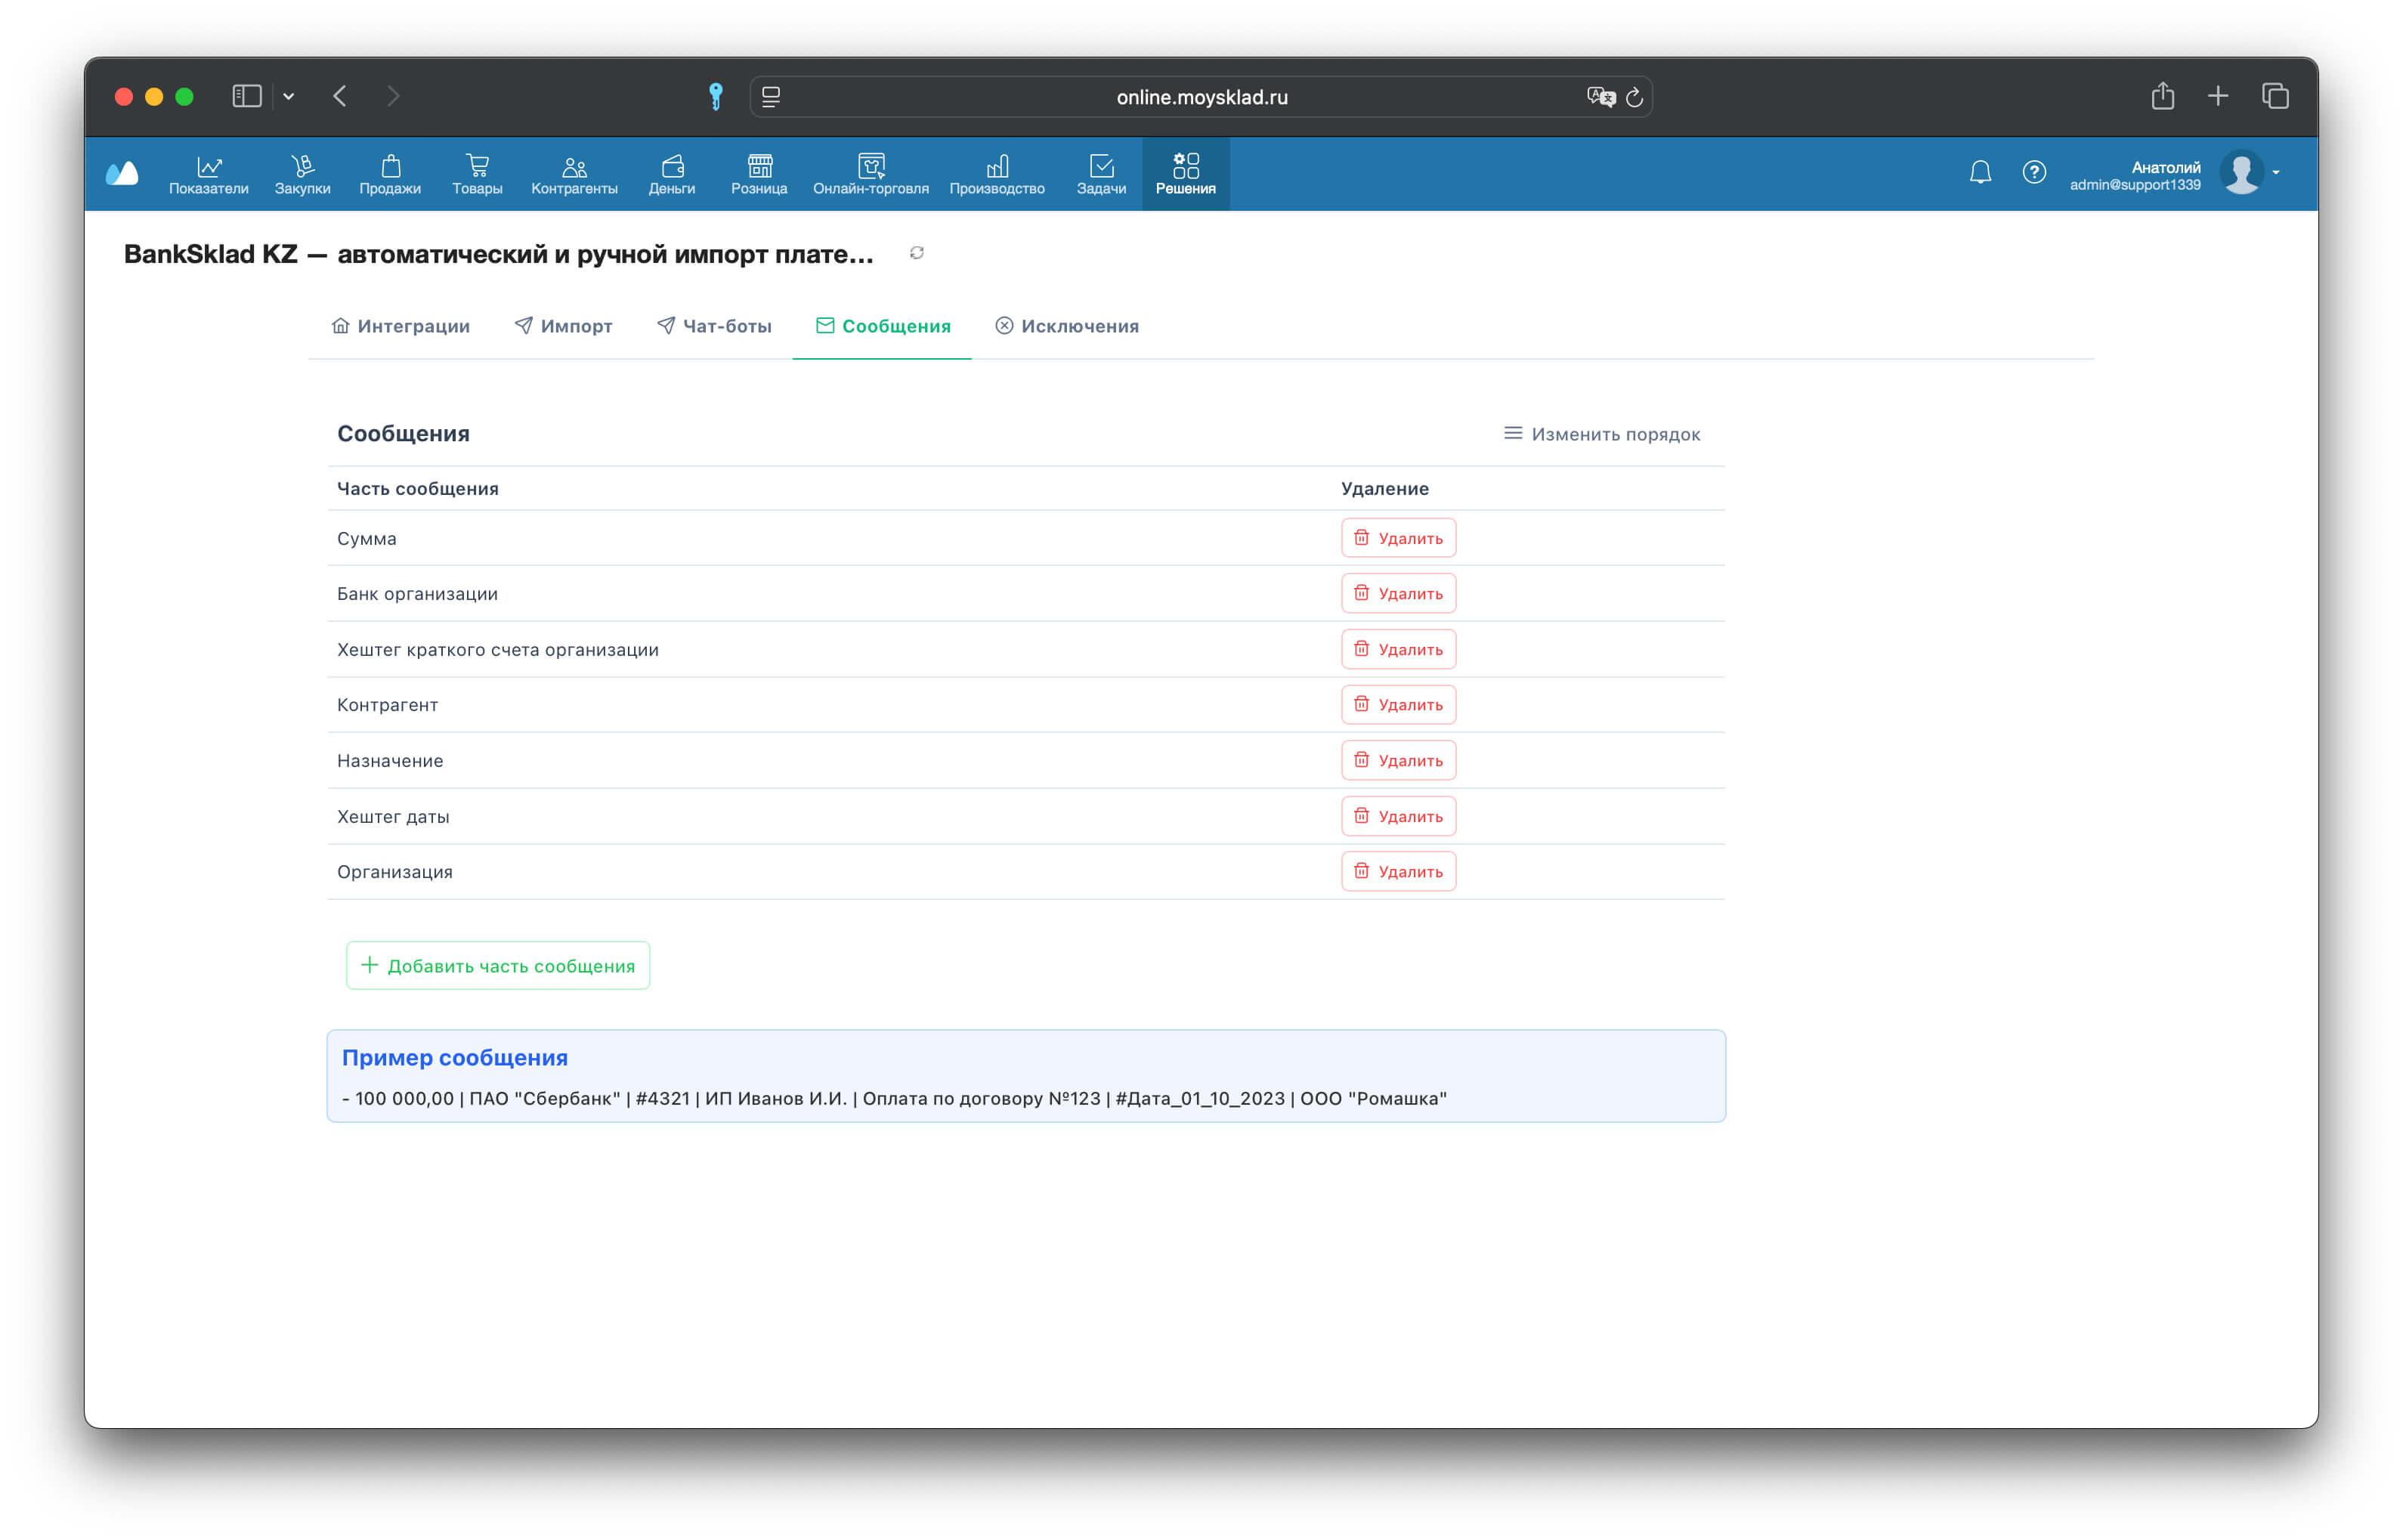Open notifications bell
The width and height of the screenshot is (2403, 1540).
pyautogui.click(x=1980, y=172)
